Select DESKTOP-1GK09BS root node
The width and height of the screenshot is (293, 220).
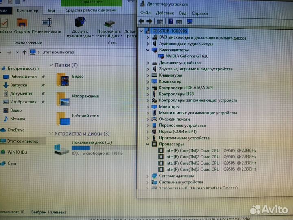(x=170, y=31)
